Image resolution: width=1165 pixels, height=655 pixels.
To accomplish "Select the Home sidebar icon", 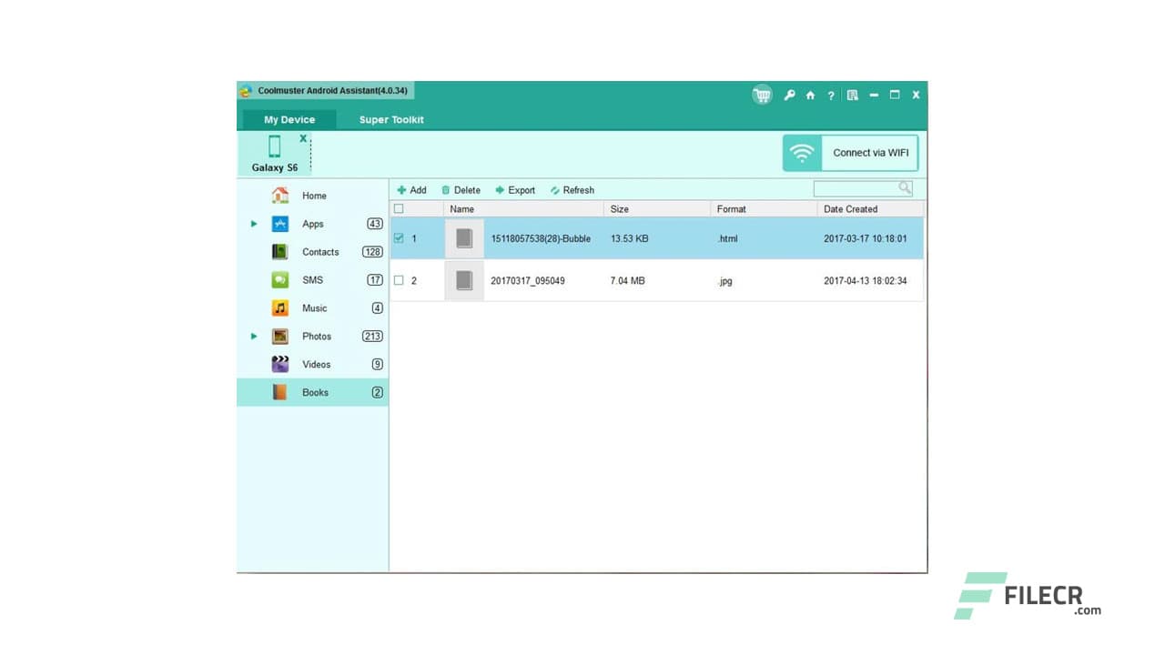I will 279,195.
